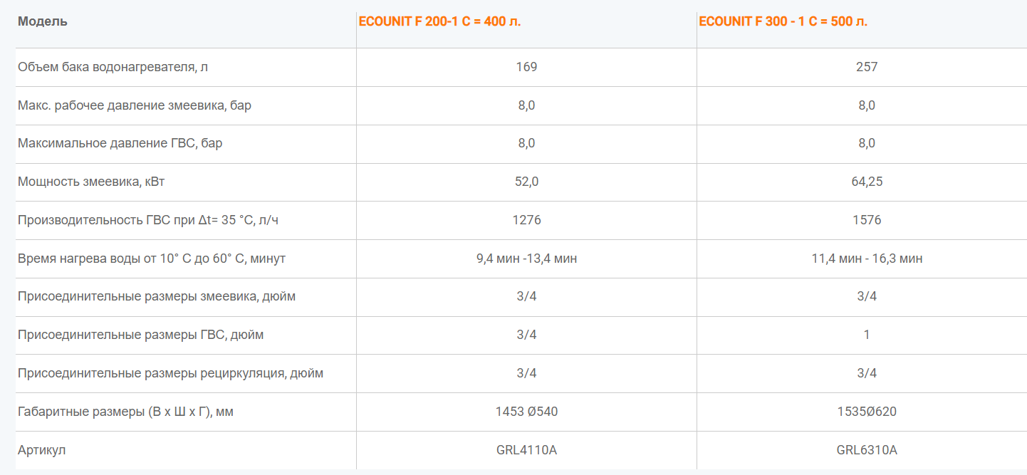Select the 11,4 мин - 16,3 мин cell
This screenshot has height=475, width=1027.
click(867, 259)
